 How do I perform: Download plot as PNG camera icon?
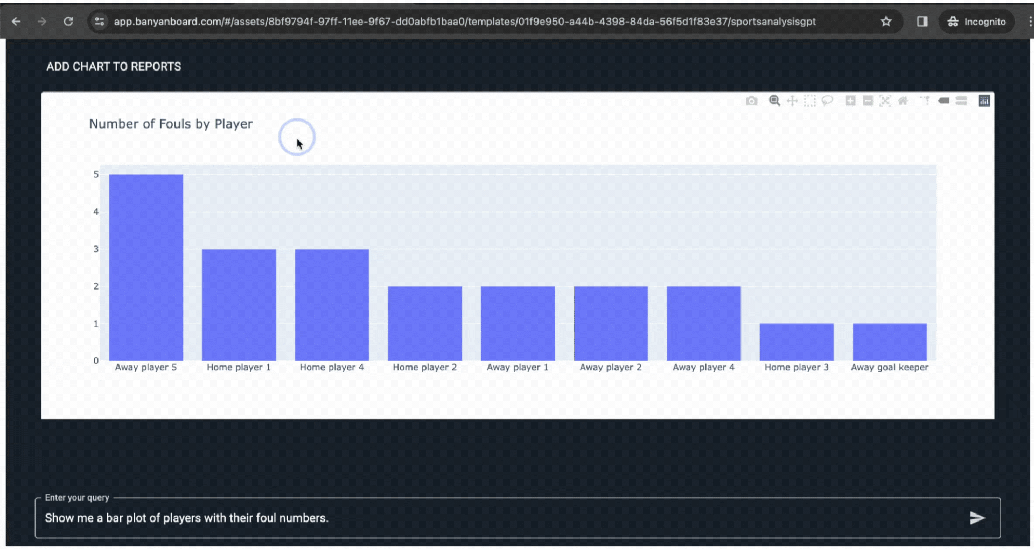click(x=751, y=101)
